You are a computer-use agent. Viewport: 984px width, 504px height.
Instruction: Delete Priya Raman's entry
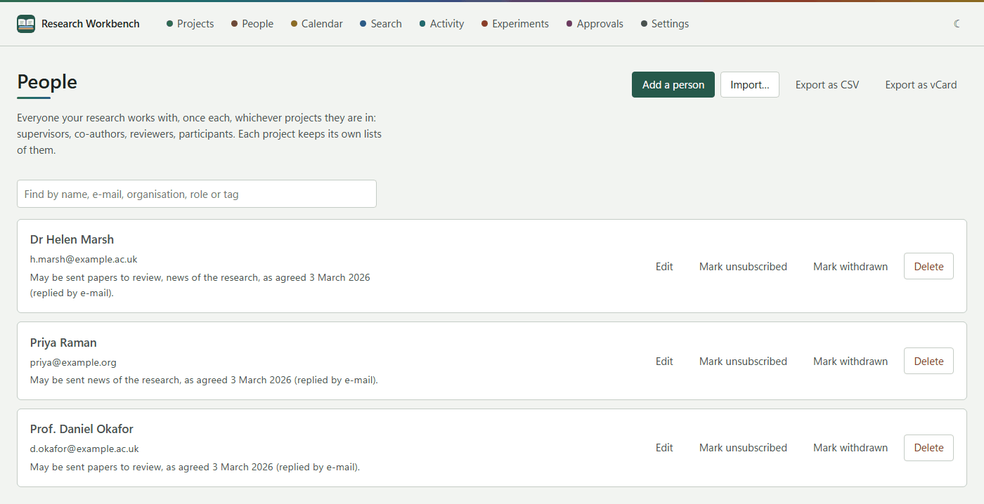point(928,362)
